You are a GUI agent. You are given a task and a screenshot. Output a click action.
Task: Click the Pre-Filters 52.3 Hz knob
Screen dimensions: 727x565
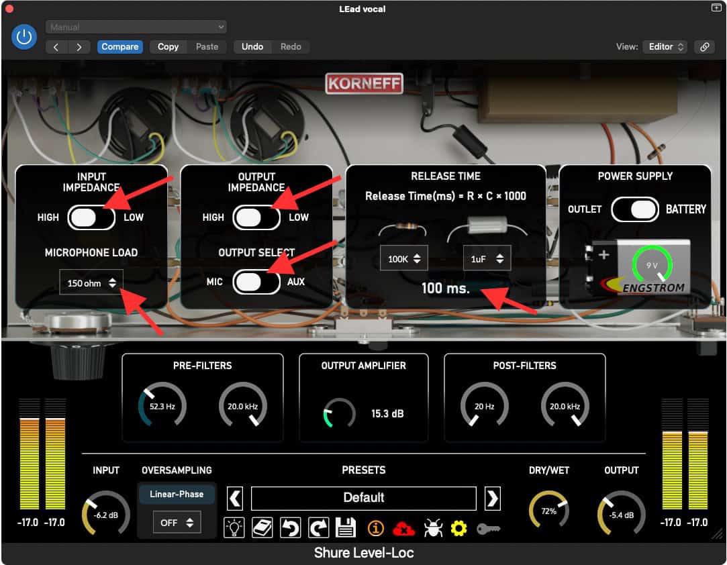[162, 405]
